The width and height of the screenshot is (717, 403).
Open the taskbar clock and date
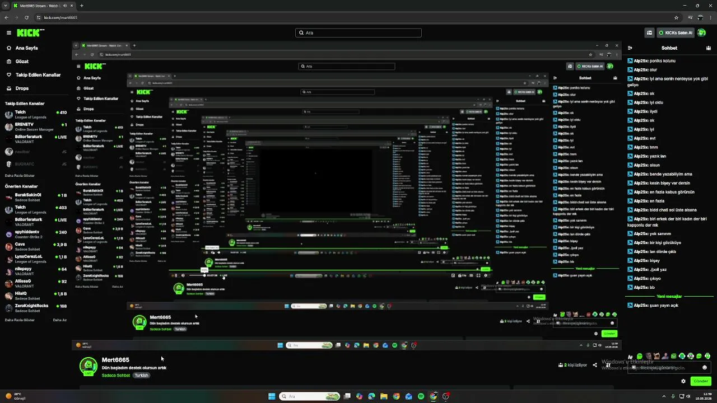(x=704, y=396)
